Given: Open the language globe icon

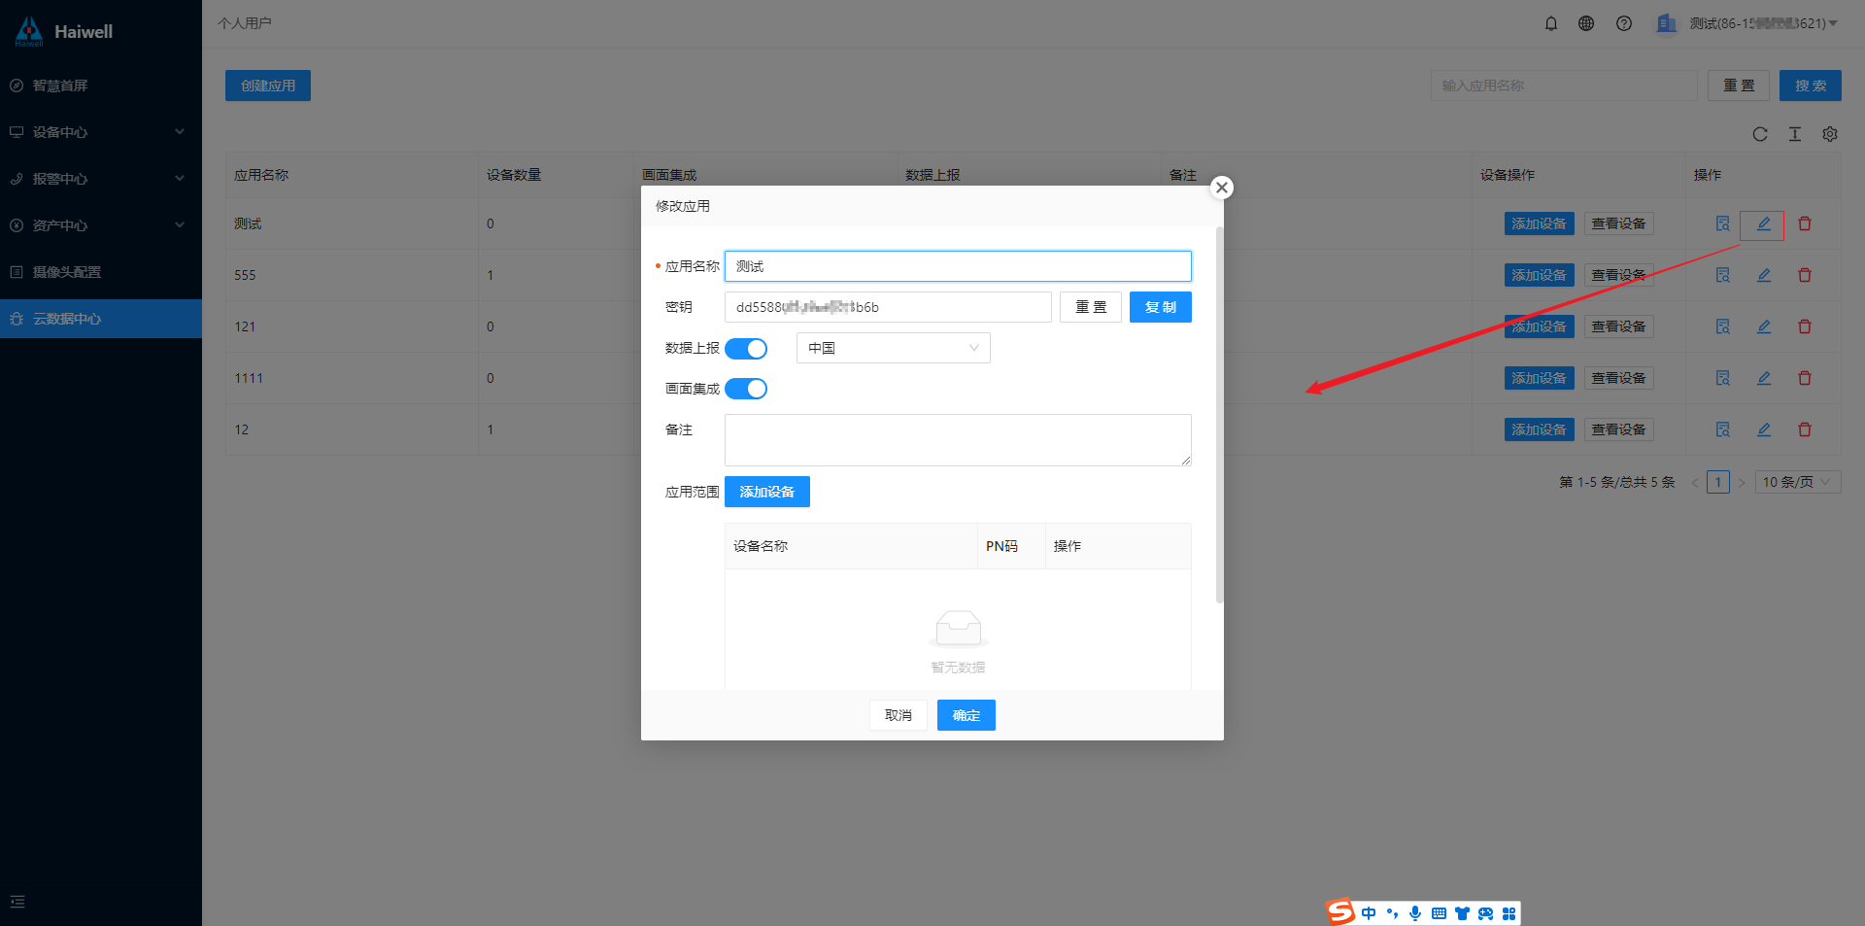Looking at the screenshot, I should point(1586,23).
